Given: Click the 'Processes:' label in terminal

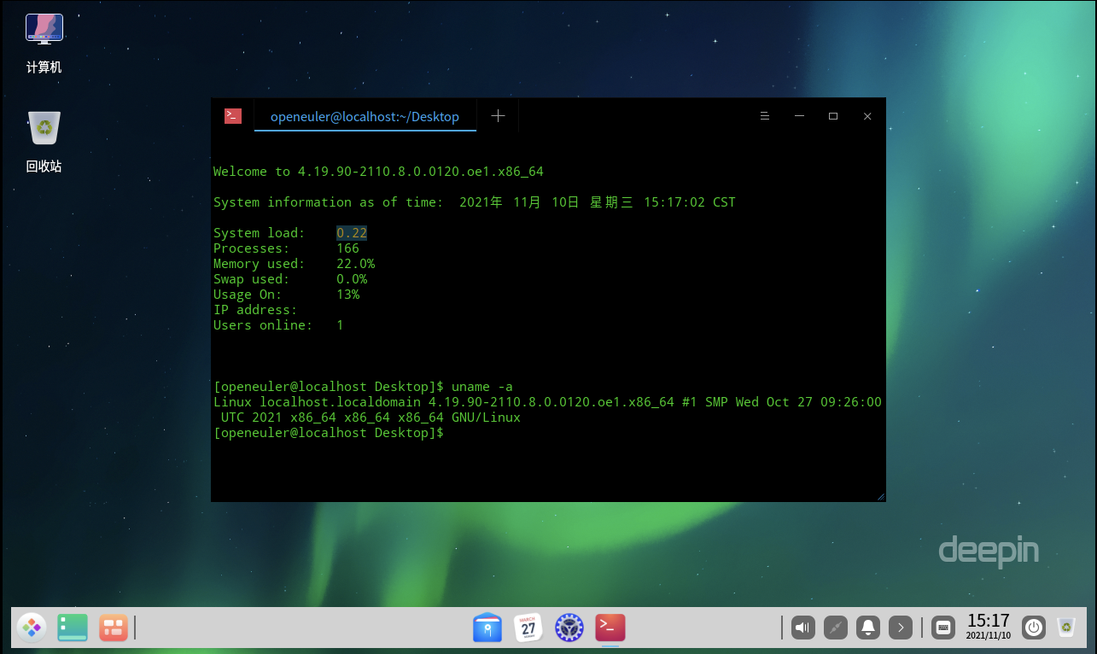Looking at the screenshot, I should tap(252, 248).
